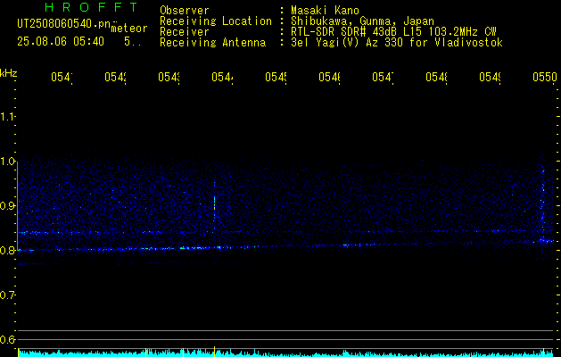Select the 3el Yagi(V) Az 330 antenna text
Image resolution: width=561 pixels, height=357 pixels.
pos(397,43)
